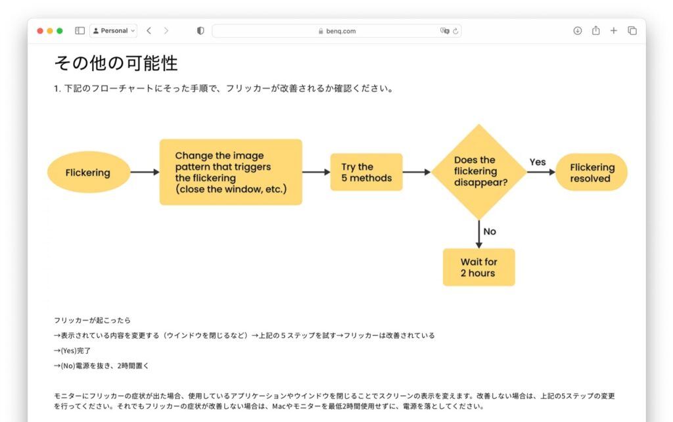This screenshot has width=673, height=422.
Task: Show the Downloads list
Action: (x=578, y=30)
